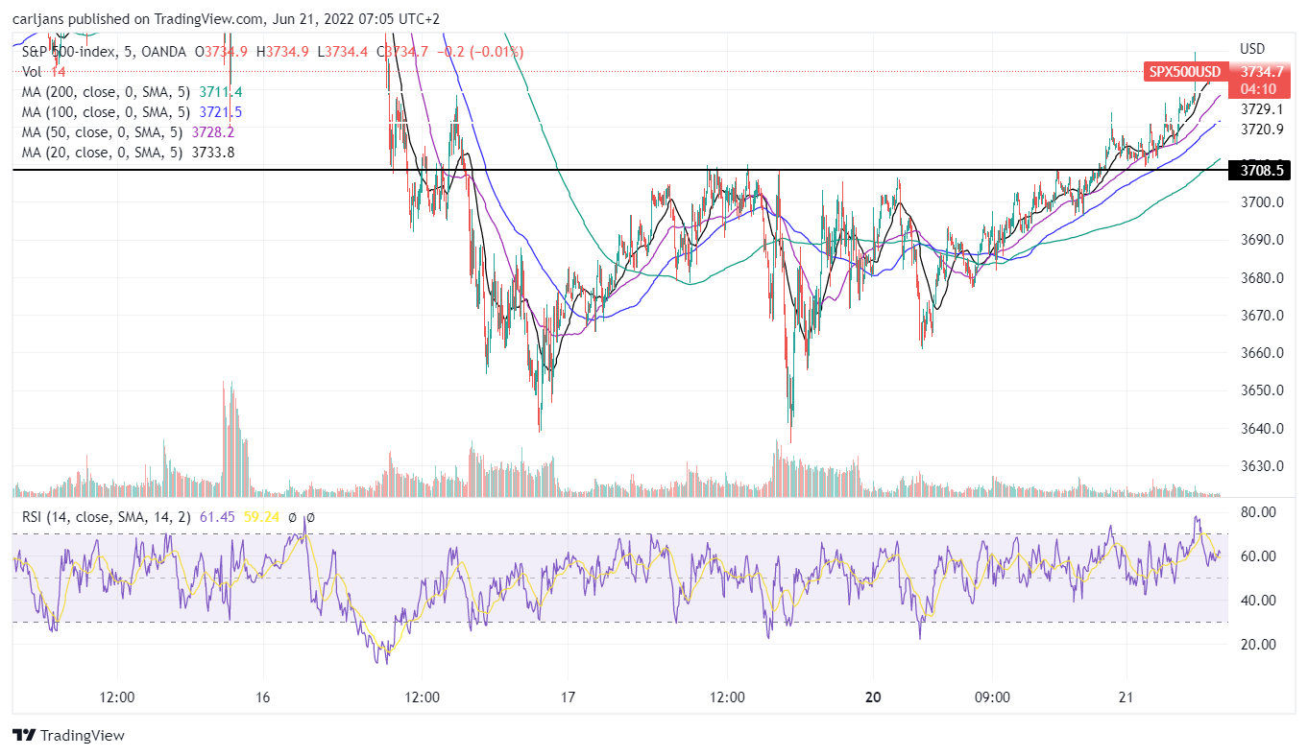Click the bold 20 date on time axis

(x=872, y=697)
